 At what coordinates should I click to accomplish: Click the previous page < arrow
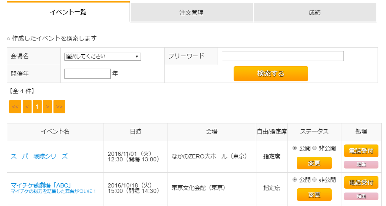tap(27, 107)
